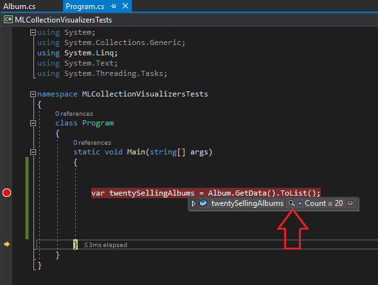
Task: Toggle the red breakpoint in the margin
Action: (6, 193)
